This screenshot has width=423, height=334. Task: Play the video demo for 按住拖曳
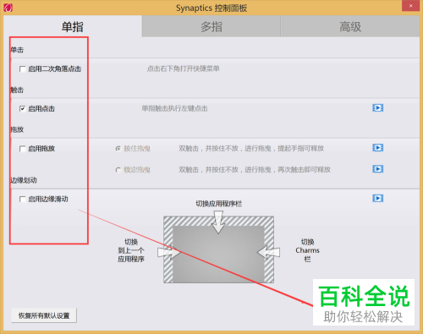click(x=377, y=148)
